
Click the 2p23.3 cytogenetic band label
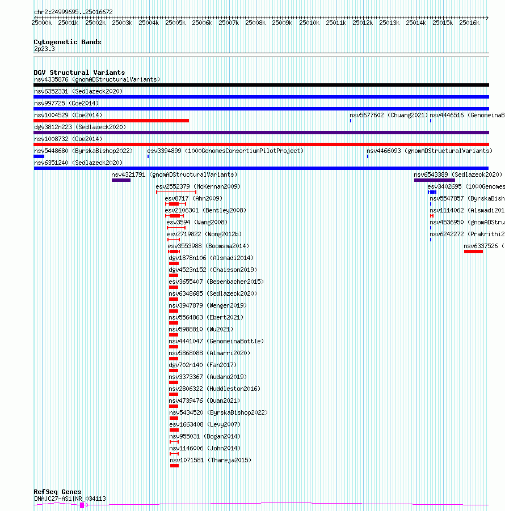[x=44, y=49]
